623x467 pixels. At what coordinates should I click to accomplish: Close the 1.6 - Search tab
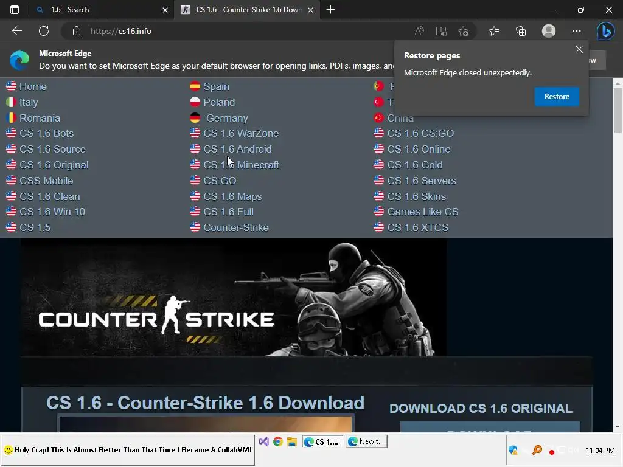click(x=165, y=10)
